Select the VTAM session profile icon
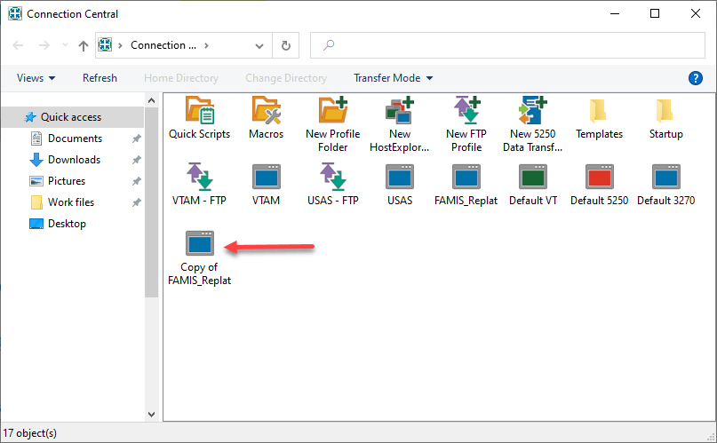Image resolution: width=717 pixels, height=443 pixels. tap(267, 177)
